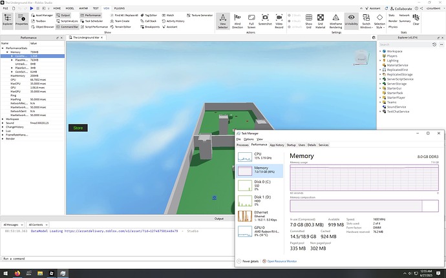Open the Terrain Editor tool
The width and height of the screenshot is (446, 278).
(122, 27)
